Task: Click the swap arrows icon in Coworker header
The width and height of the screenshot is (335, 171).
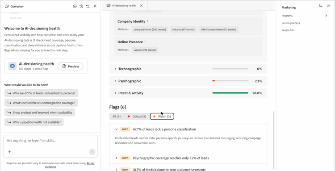Action: tap(88, 6)
